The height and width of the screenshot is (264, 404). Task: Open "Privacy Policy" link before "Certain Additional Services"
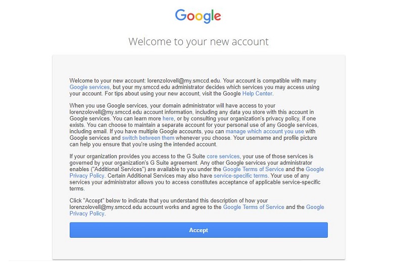pos(87,176)
